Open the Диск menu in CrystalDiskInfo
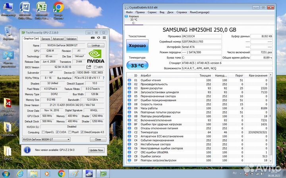286x178 pixels. pos(170,12)
